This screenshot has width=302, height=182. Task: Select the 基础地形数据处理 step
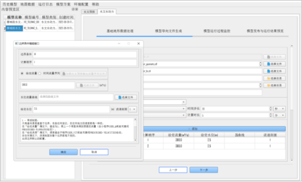pyautogui.click(x=120, y=31)
